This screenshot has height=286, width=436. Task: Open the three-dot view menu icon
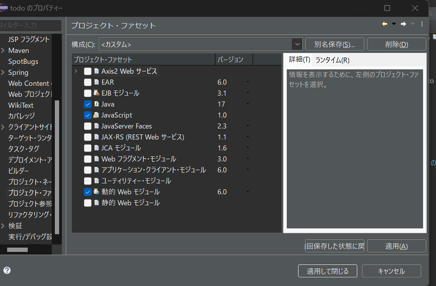tap(422, 24)
